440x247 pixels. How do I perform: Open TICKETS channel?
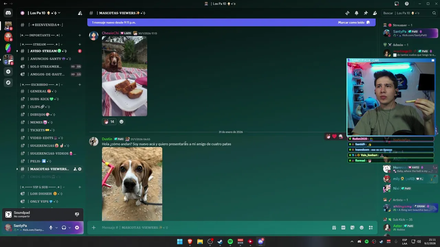[51, 130]
